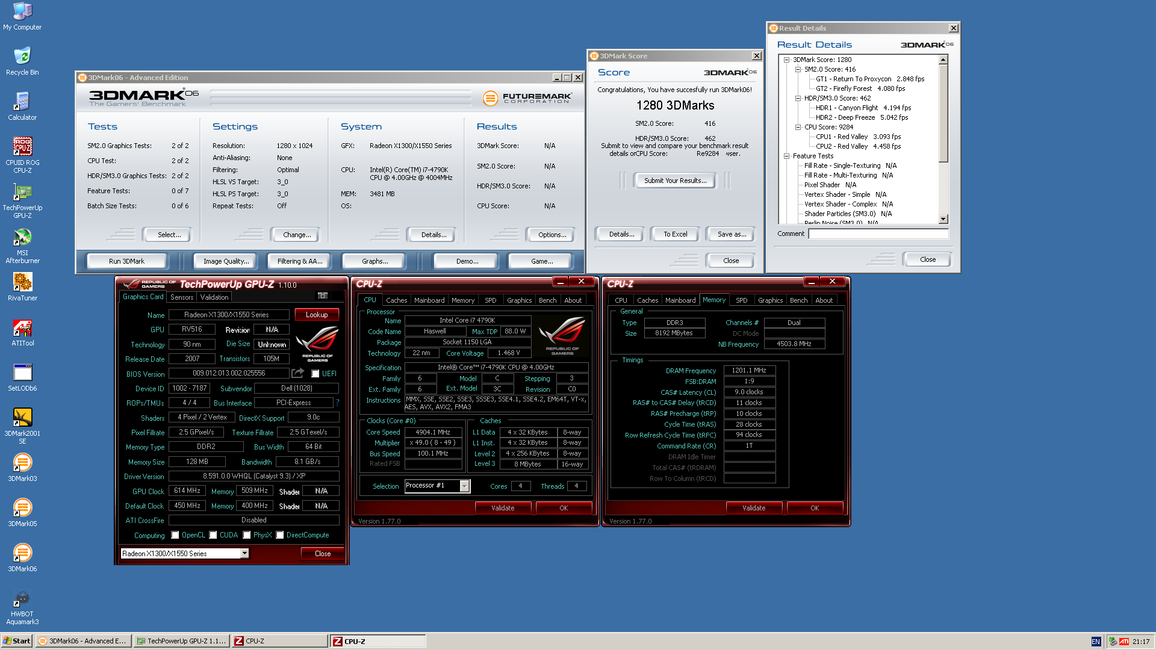This screenshot has width=1156, height=650.
Task: Click EN language indicator in system tray
Action: [1096, 642]
